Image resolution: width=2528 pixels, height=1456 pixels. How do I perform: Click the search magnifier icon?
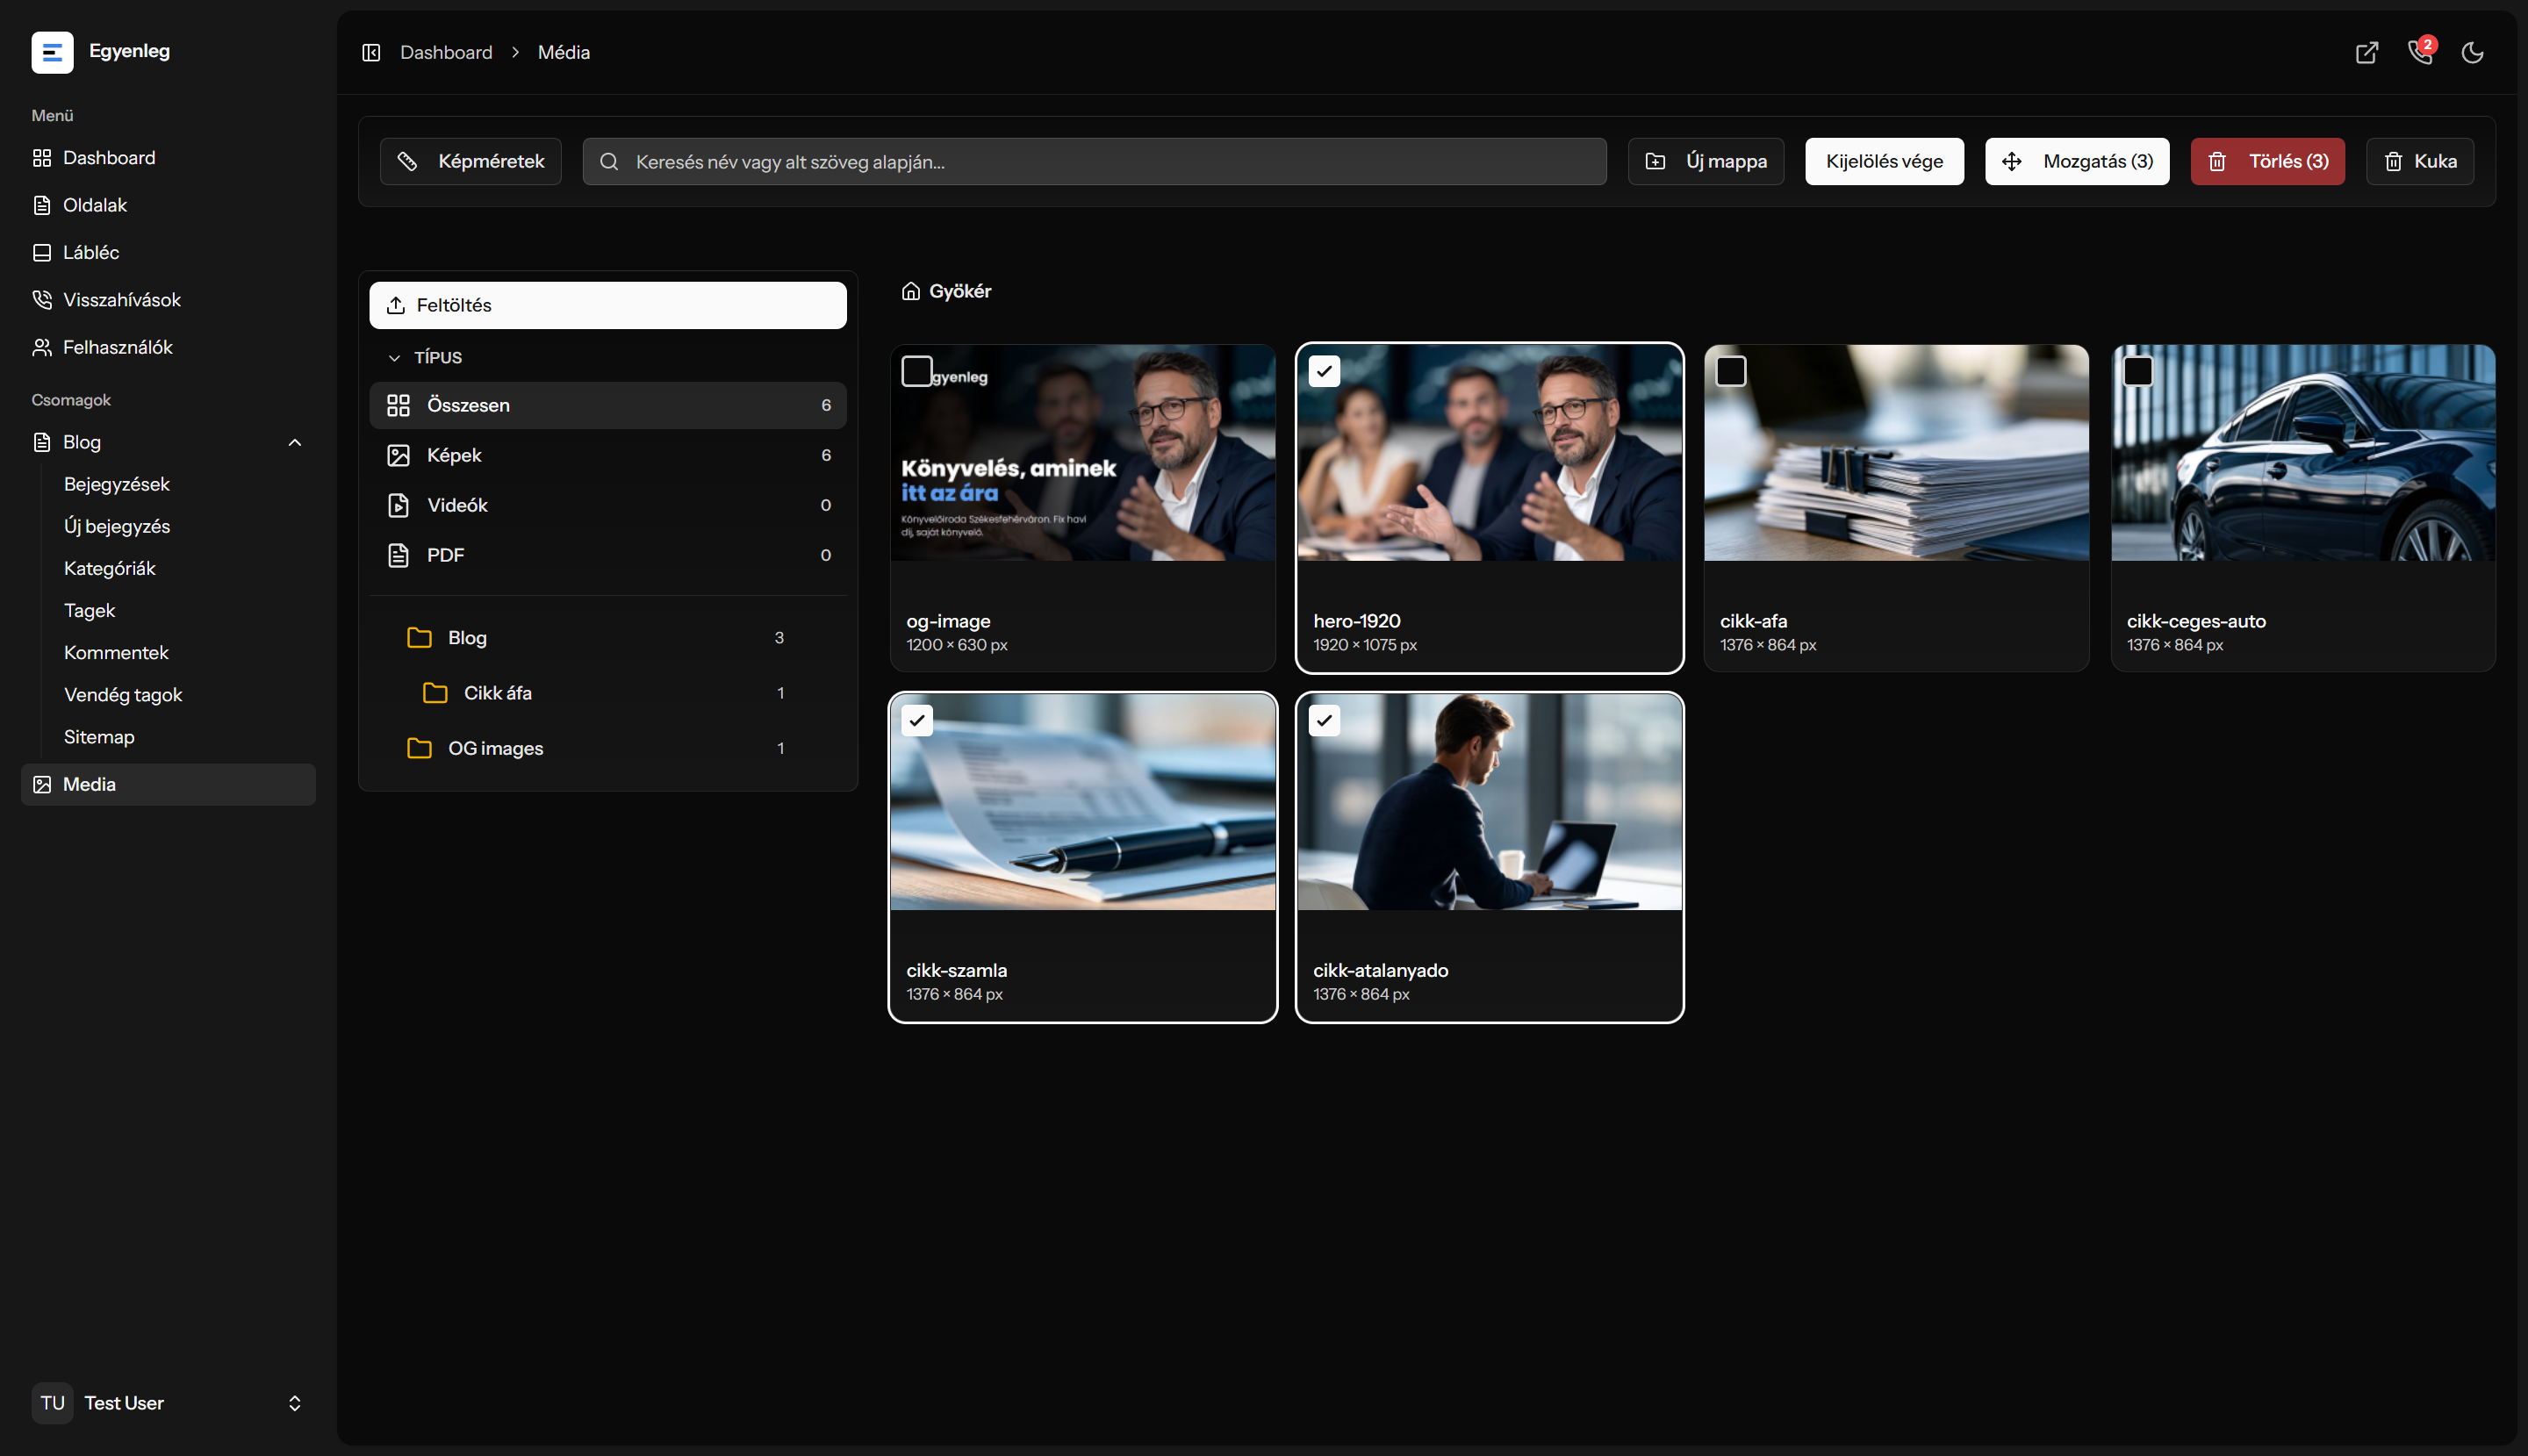coord(608,161)
